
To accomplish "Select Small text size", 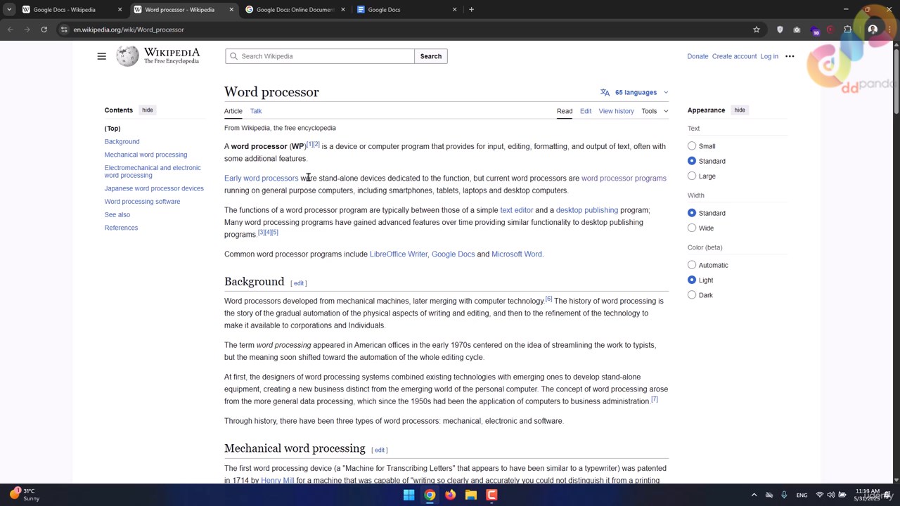I will click(x=692, y=146).
